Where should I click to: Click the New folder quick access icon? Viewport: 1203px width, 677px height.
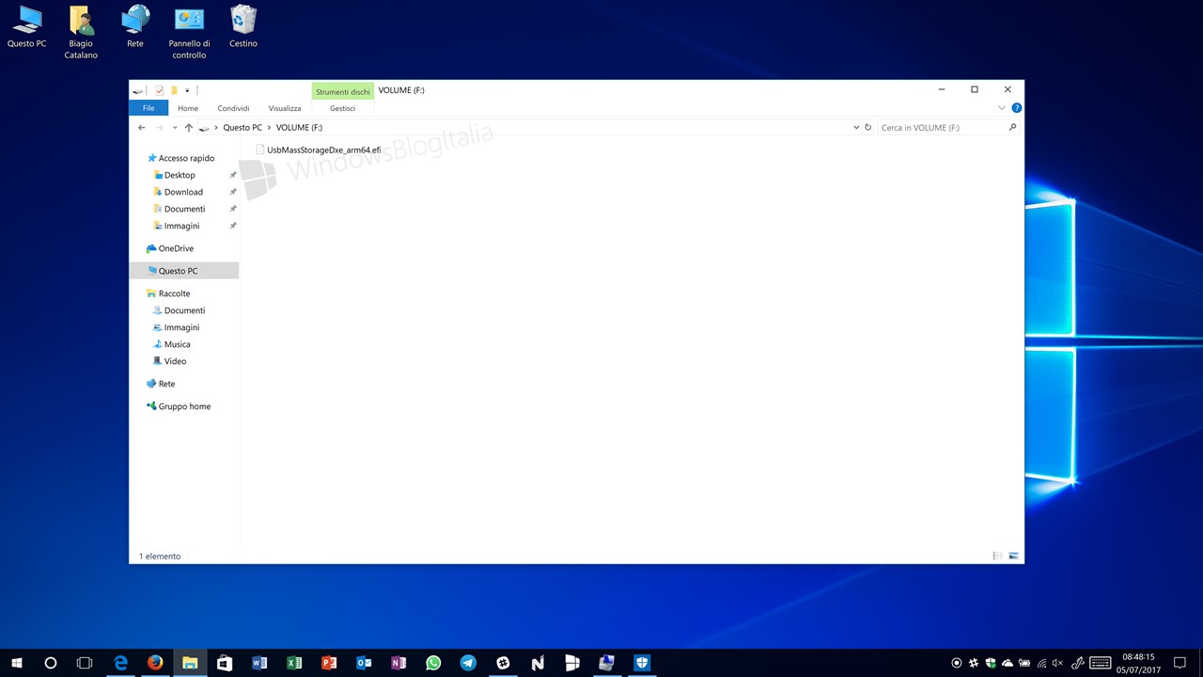pos(174,90)
